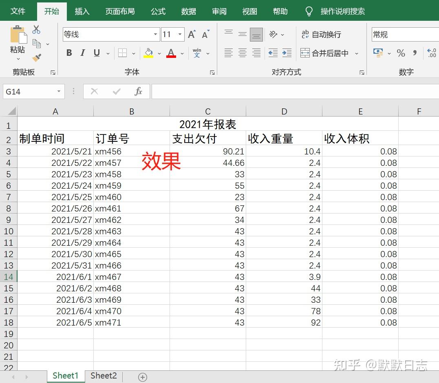Open the 数据 ribbon tab
The height and width of the screenshot is (383, 439).
(188, 11)
